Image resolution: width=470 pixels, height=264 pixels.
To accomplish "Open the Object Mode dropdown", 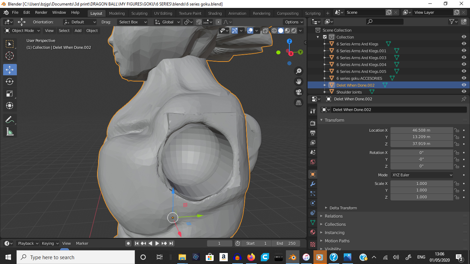I will [x=22, y=31].
